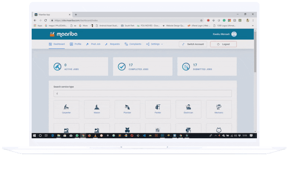Open the Profile tab
Viewport: 288px width, 193px height.
[75, 44]
